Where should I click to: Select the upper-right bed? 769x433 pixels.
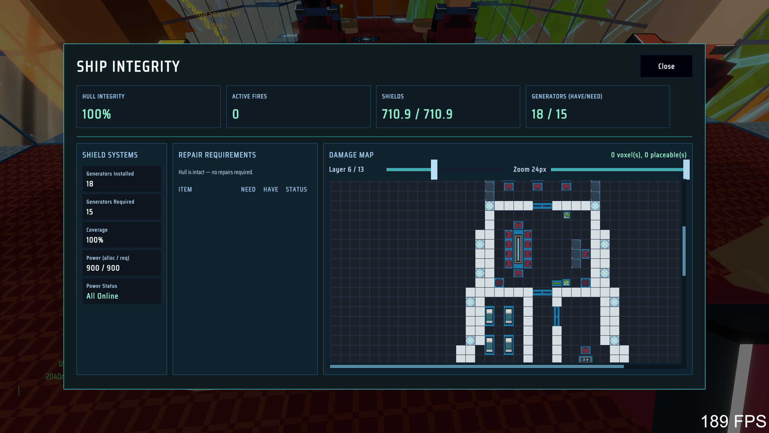(x=509, y=316)
